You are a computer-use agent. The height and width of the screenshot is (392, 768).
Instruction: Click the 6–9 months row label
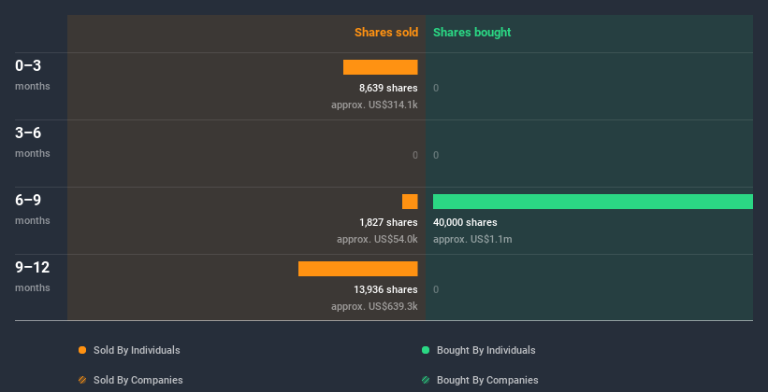[33, 209]
